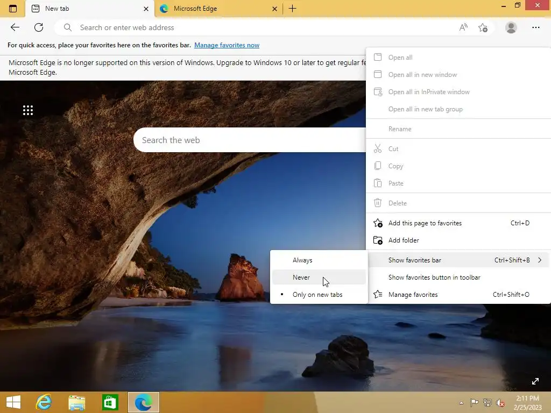Open the Favorites star icon
The width and height of the screenshot is (551, 413).
click(483, 27)
